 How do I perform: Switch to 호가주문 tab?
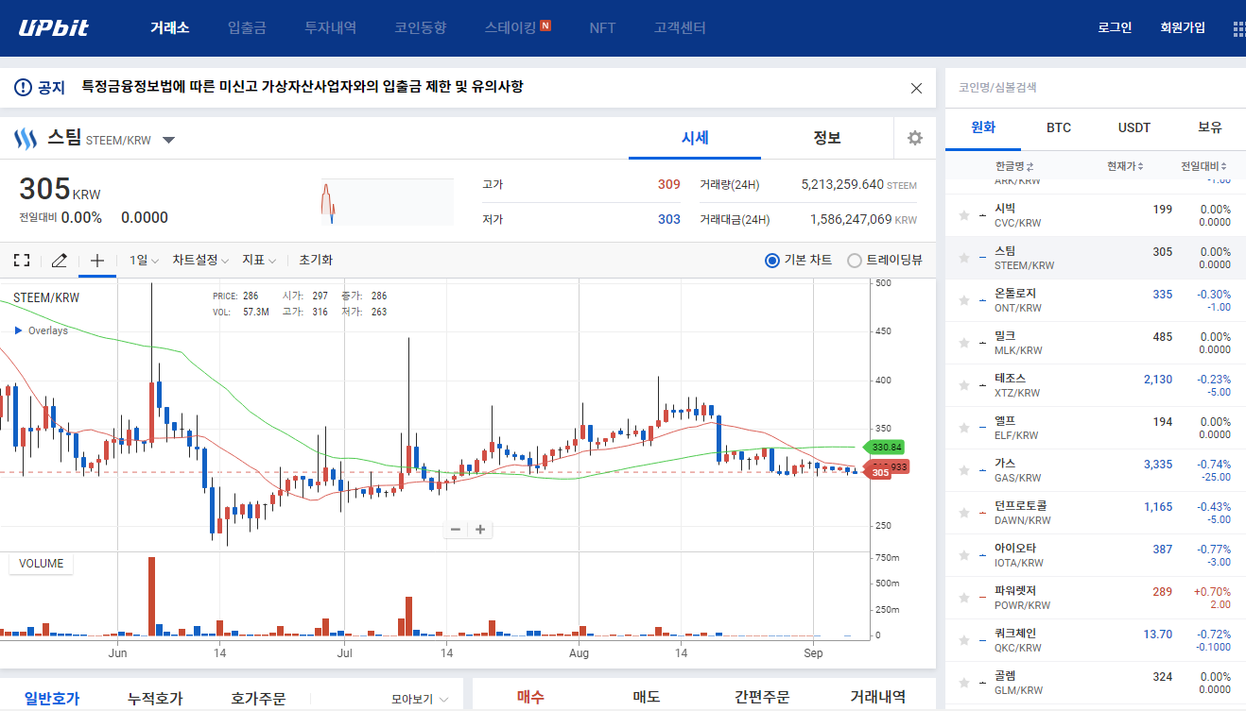258,699
